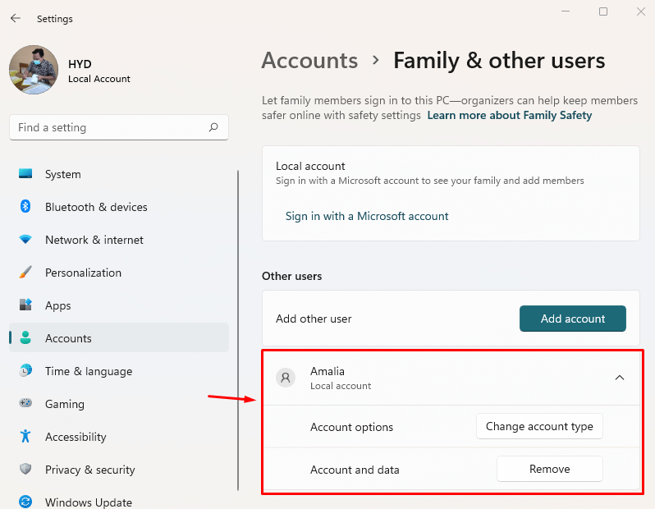Select Accounts in the sidebar
The height and width of the screenshot is (509, 655).
(68, 338)
